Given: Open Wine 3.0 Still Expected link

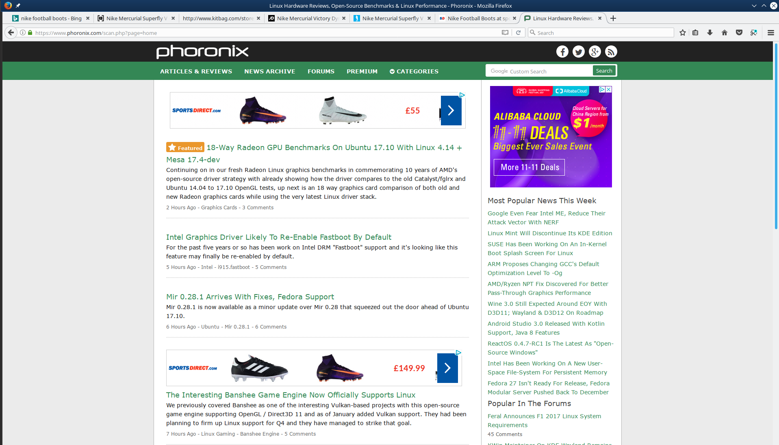Looking at the screenshot, I should tap(547, 308).
